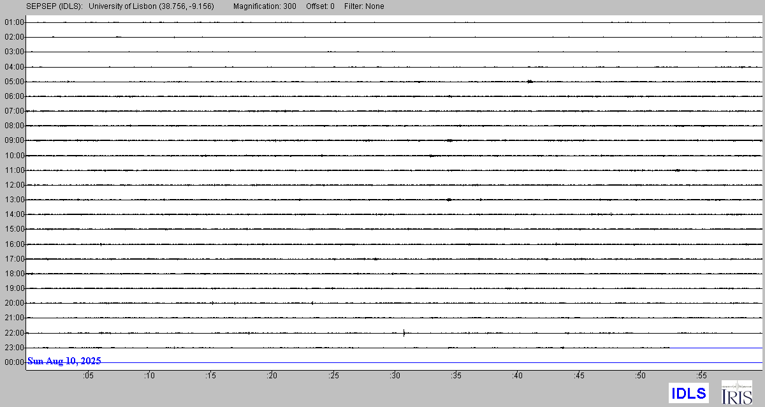Click the 23:00 hour label

(x=14, y=348)
